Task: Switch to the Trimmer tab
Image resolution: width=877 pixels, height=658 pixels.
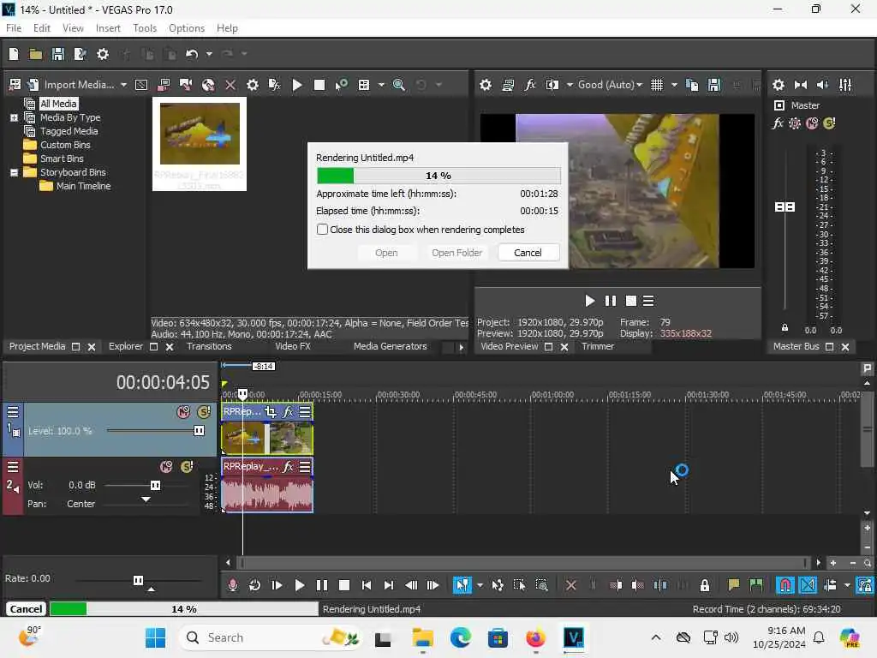Action: click(x=597, y=346)
